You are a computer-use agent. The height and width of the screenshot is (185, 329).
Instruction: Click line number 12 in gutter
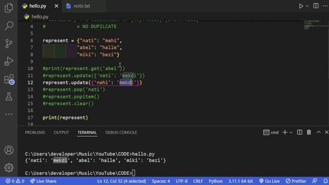[x=30, y=82]
